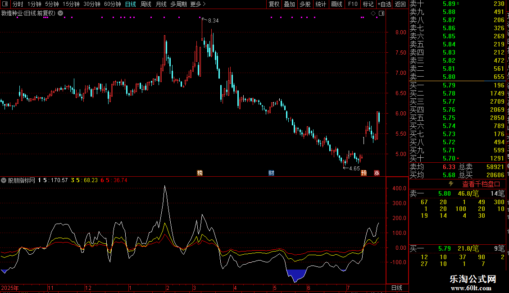Select the 卖十 5.89 ask row
509x293 pixels.
[x=457, y=4]
